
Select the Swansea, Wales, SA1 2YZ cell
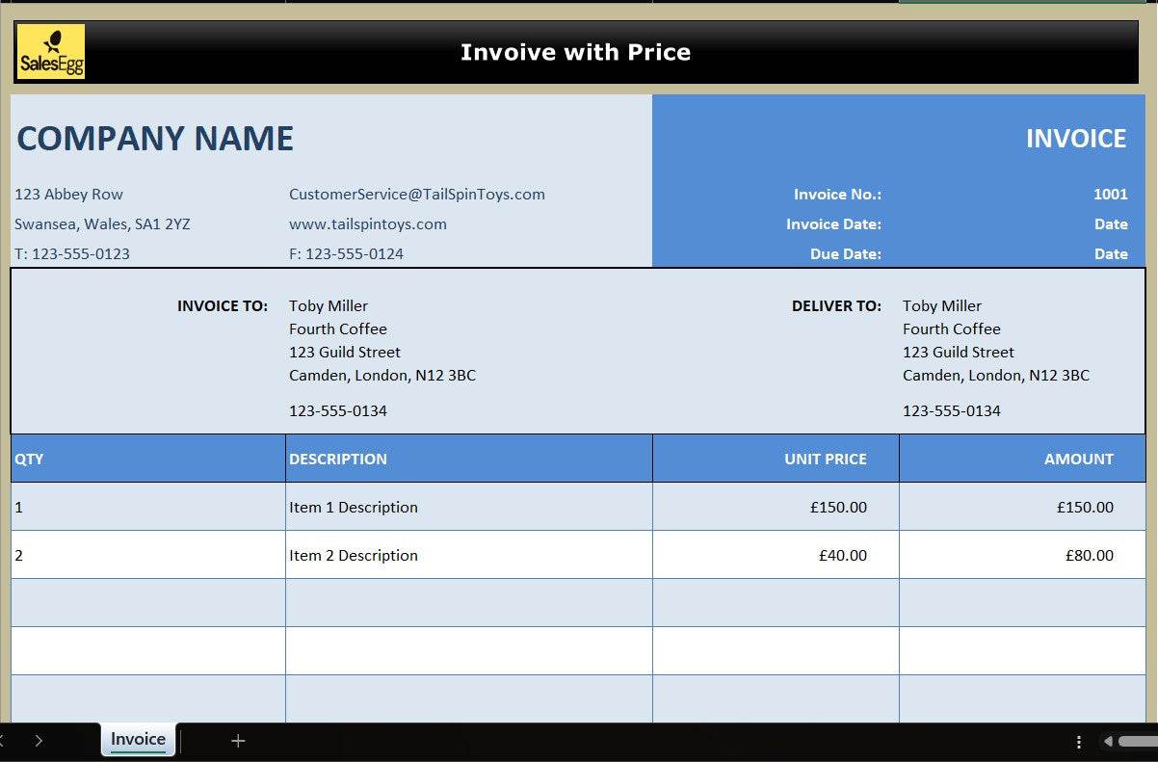pos(102,223)
